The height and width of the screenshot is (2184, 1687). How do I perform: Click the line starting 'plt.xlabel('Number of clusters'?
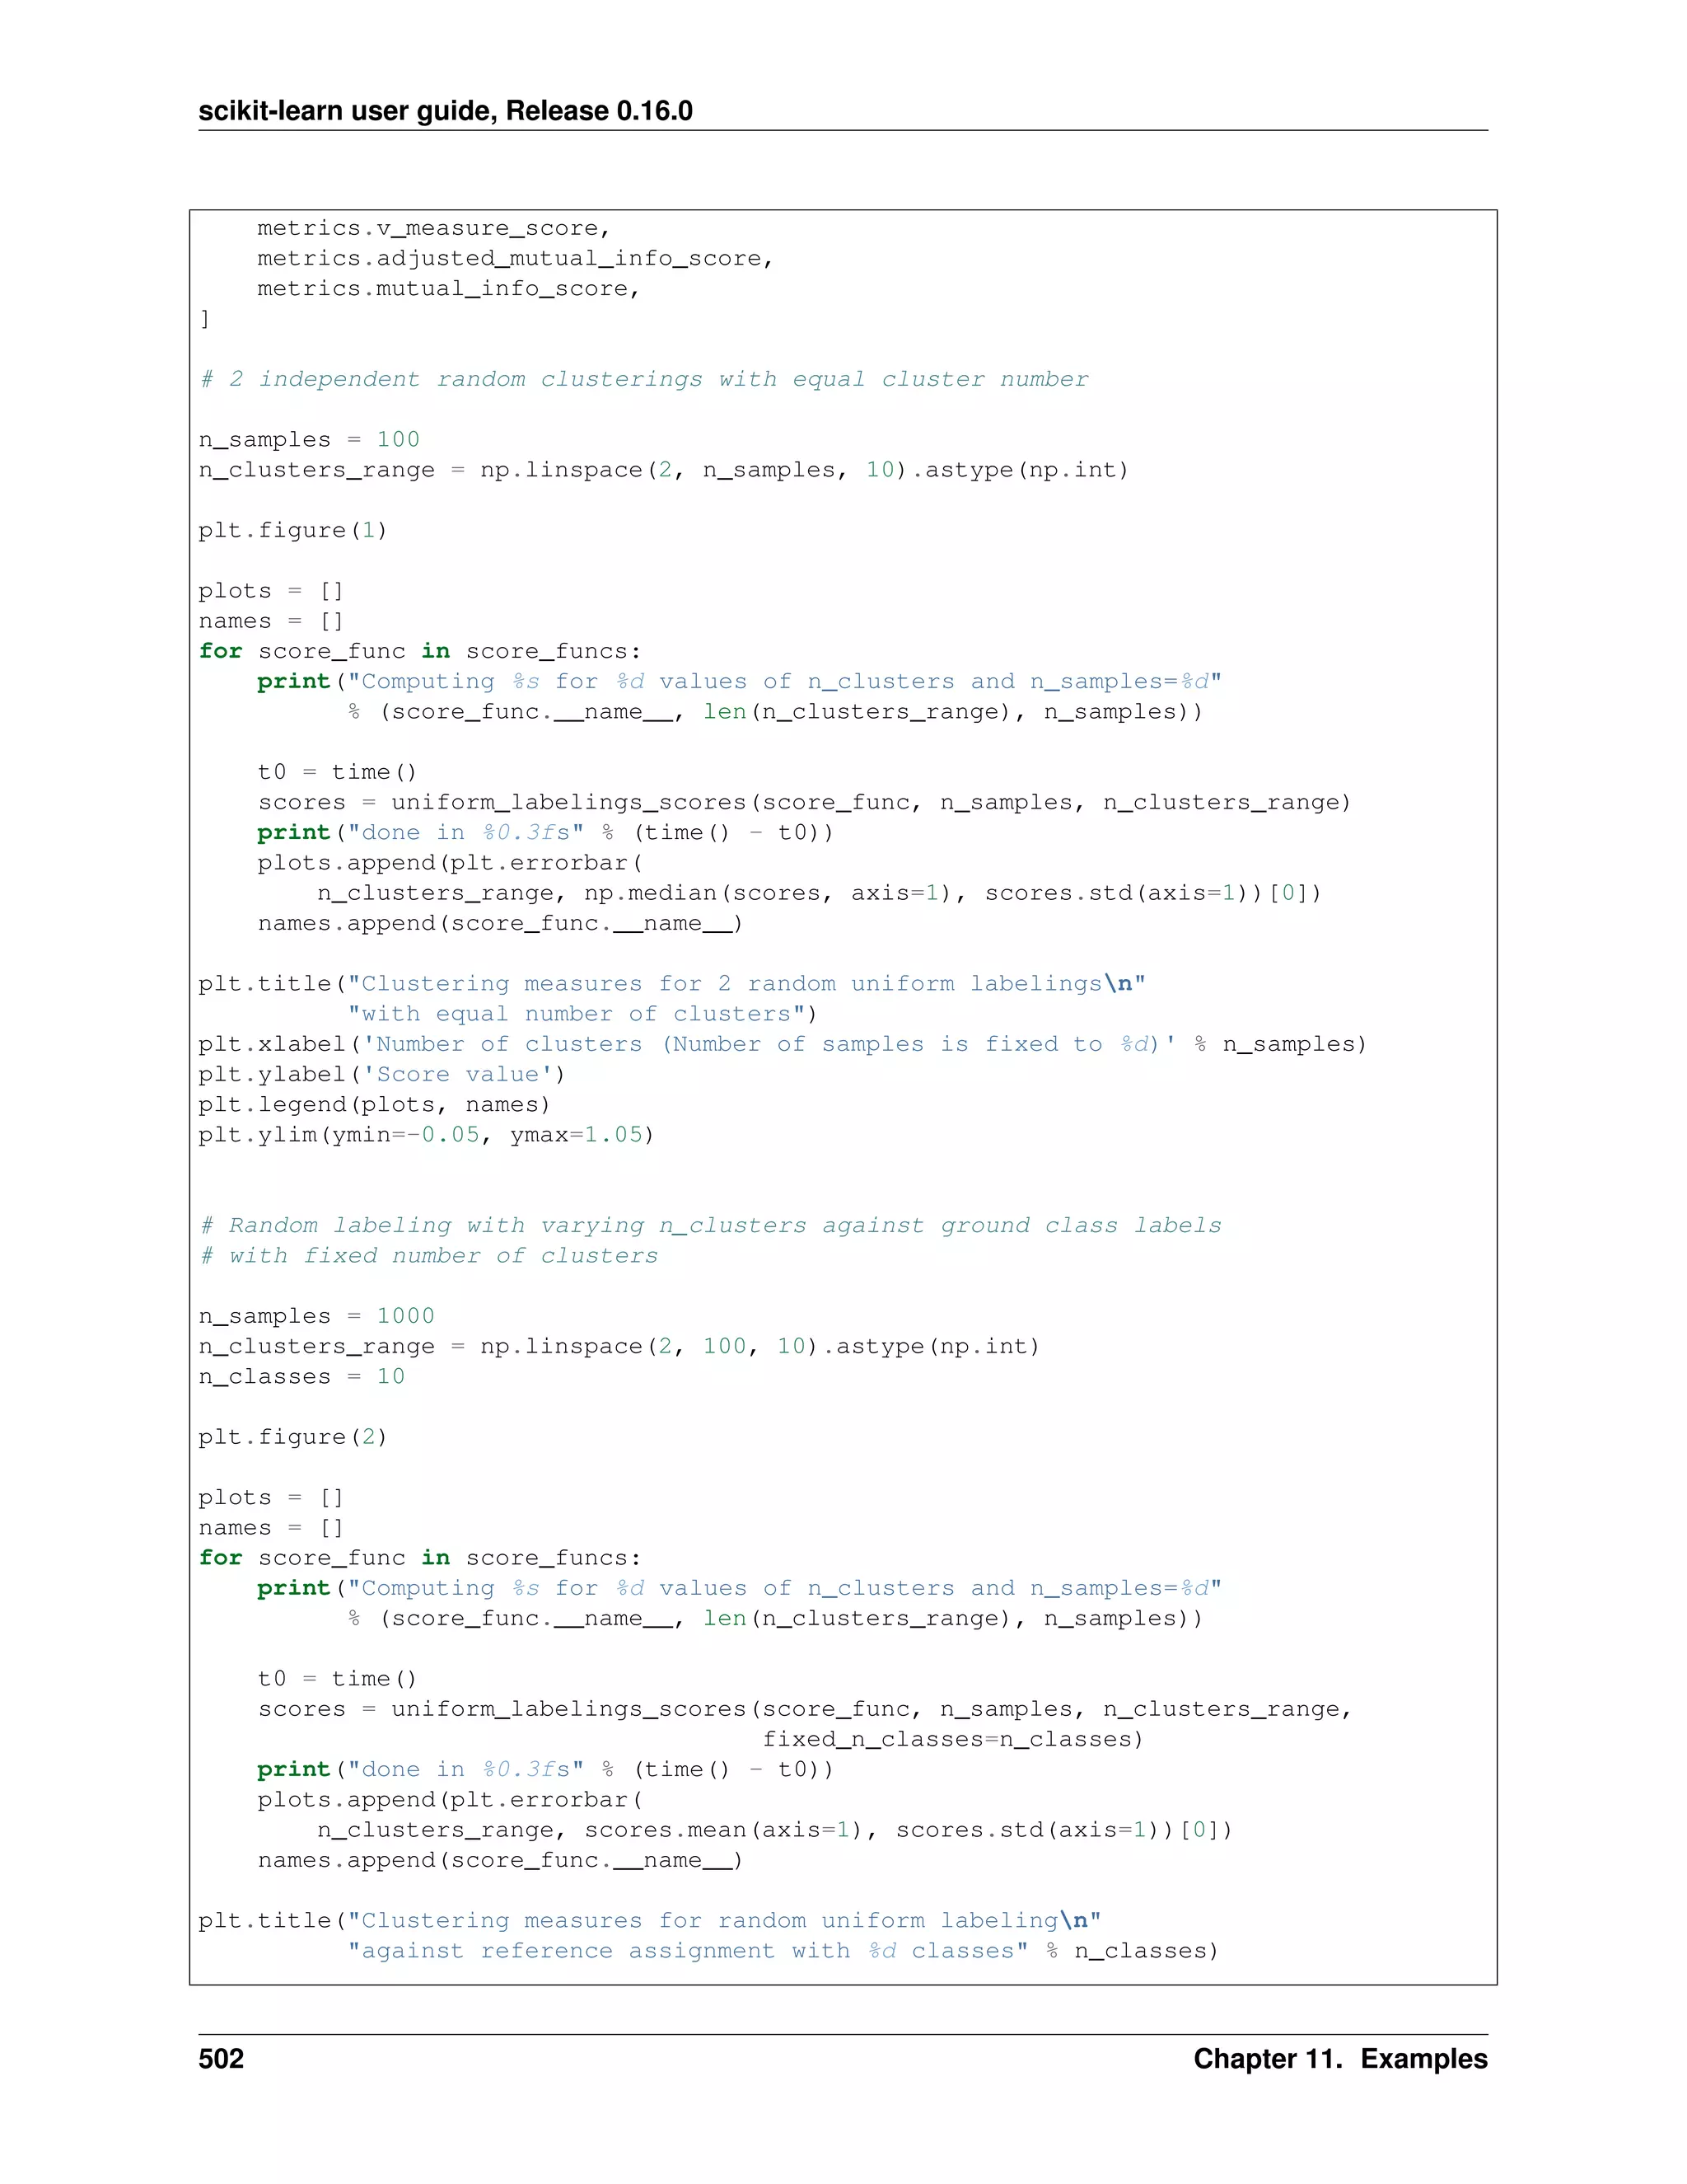click(x=783, y=1045)
